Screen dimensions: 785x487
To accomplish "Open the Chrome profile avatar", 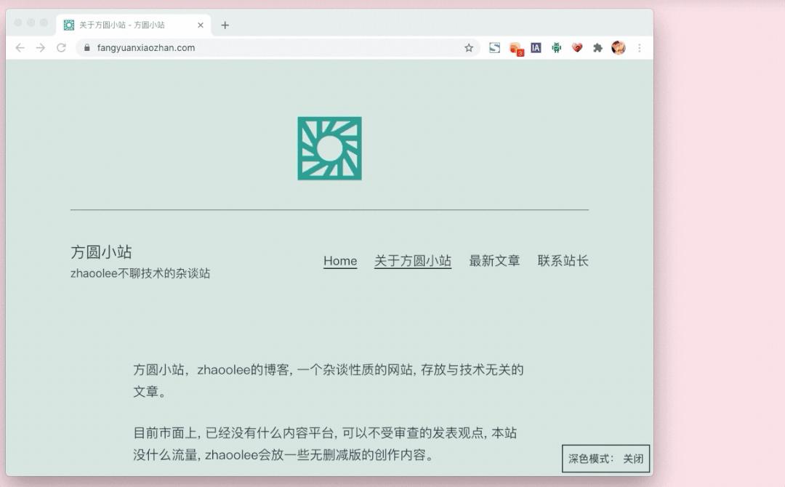I will coord(617,48).
